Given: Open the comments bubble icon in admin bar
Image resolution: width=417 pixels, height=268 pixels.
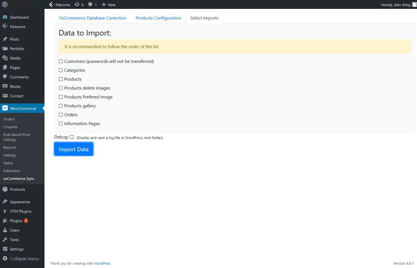Looking at the screenshot, I should [x=90, y=4].
